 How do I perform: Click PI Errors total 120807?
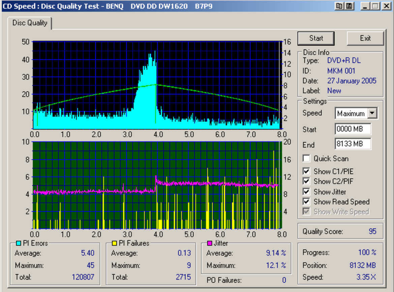[x=83, y=277]
